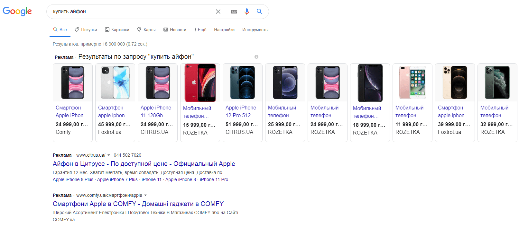Screen dimensions: 519x226
Task: Open the Картинки images tab
Action: coord(117,30)
